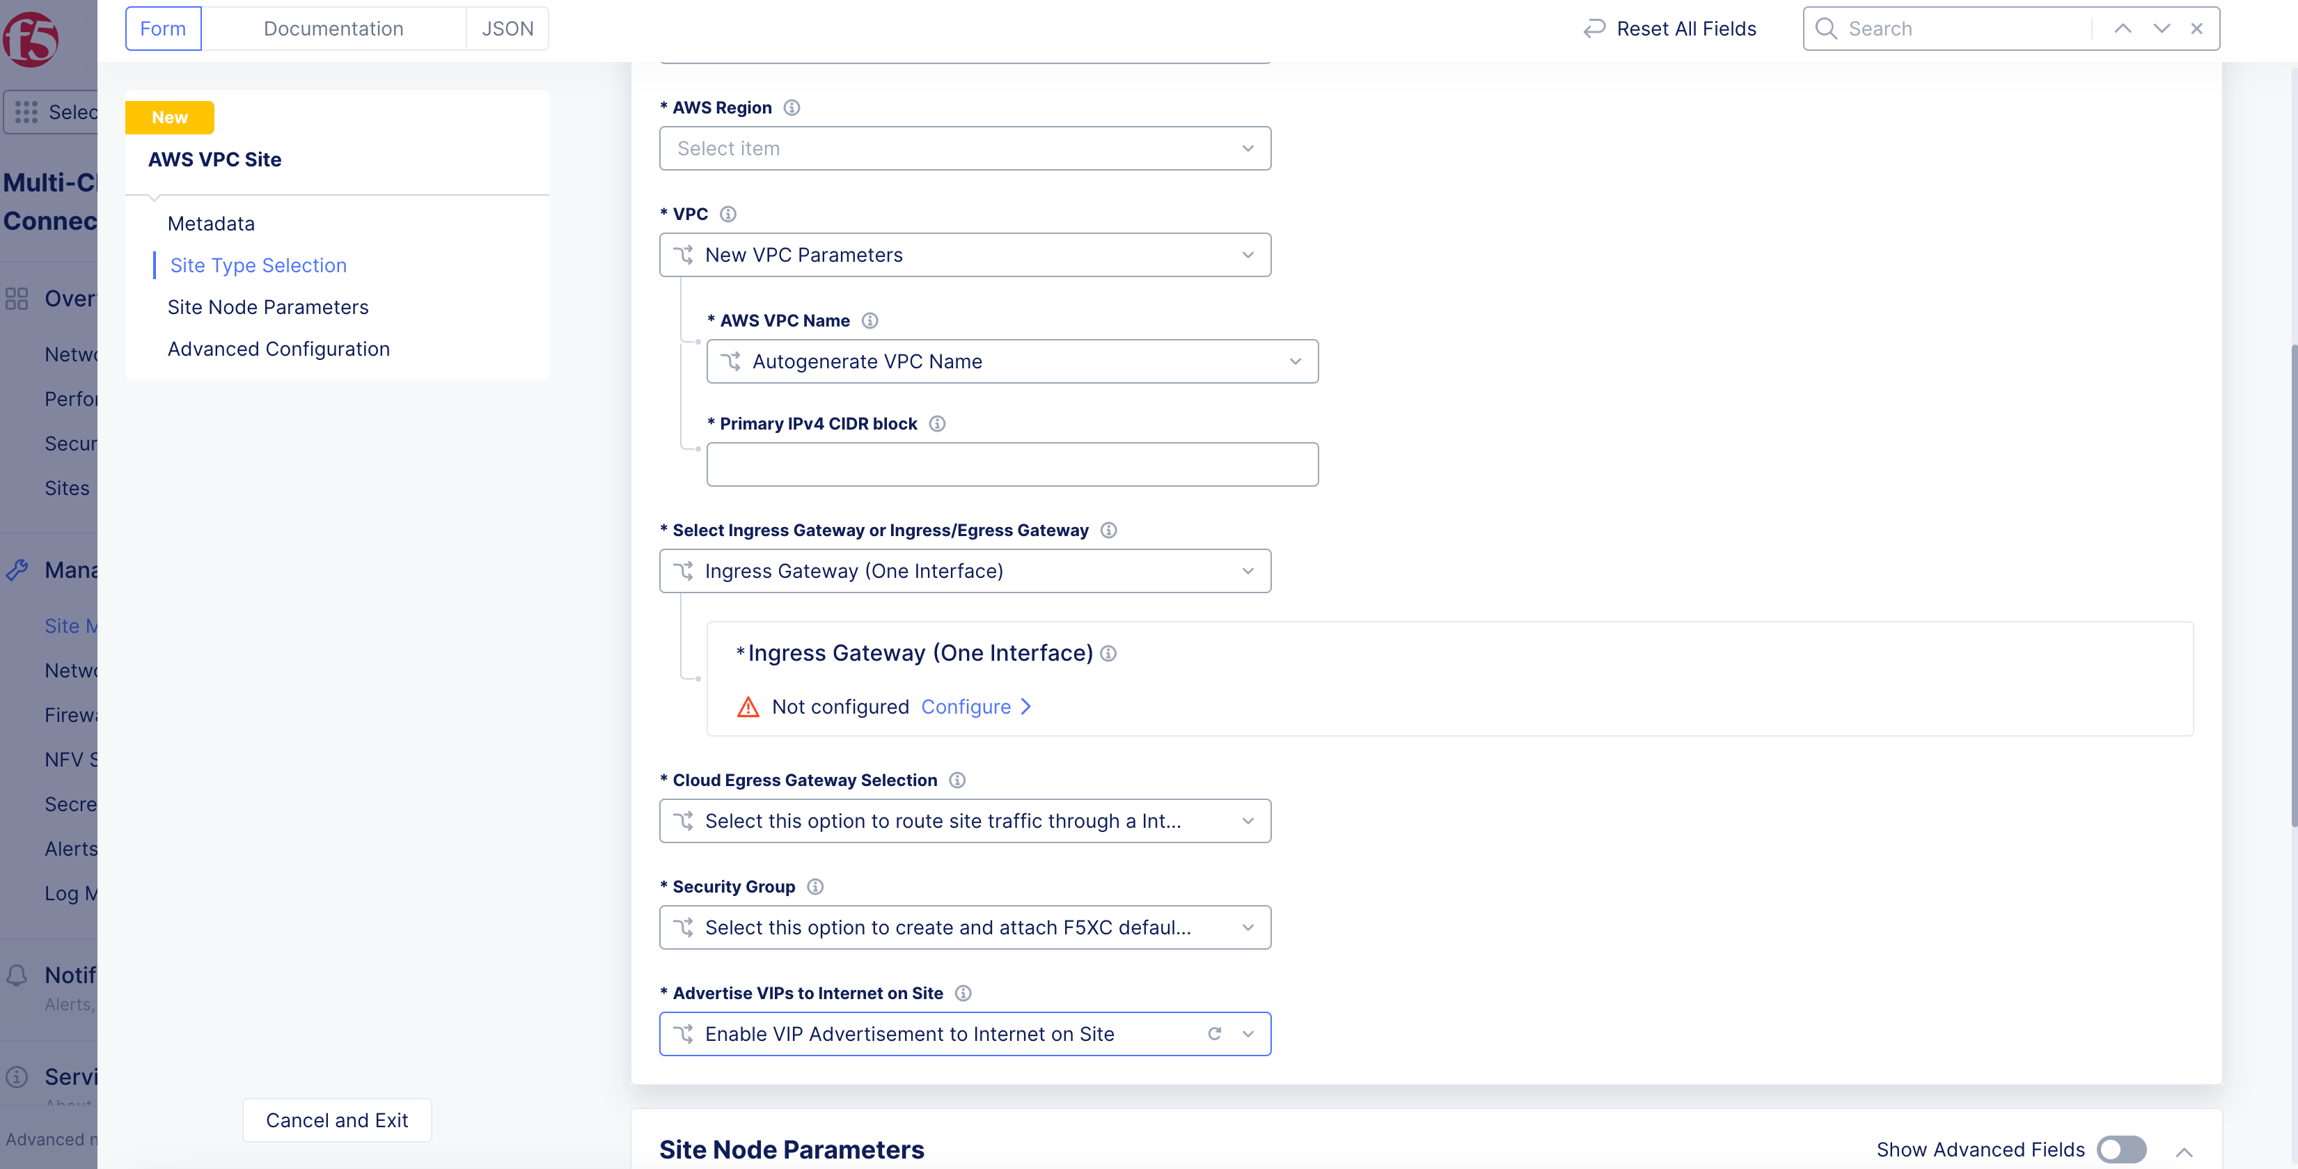
Task: Click info icon next to Cloud Egress Gateway Selection
Action: click(x=957, y=780)
